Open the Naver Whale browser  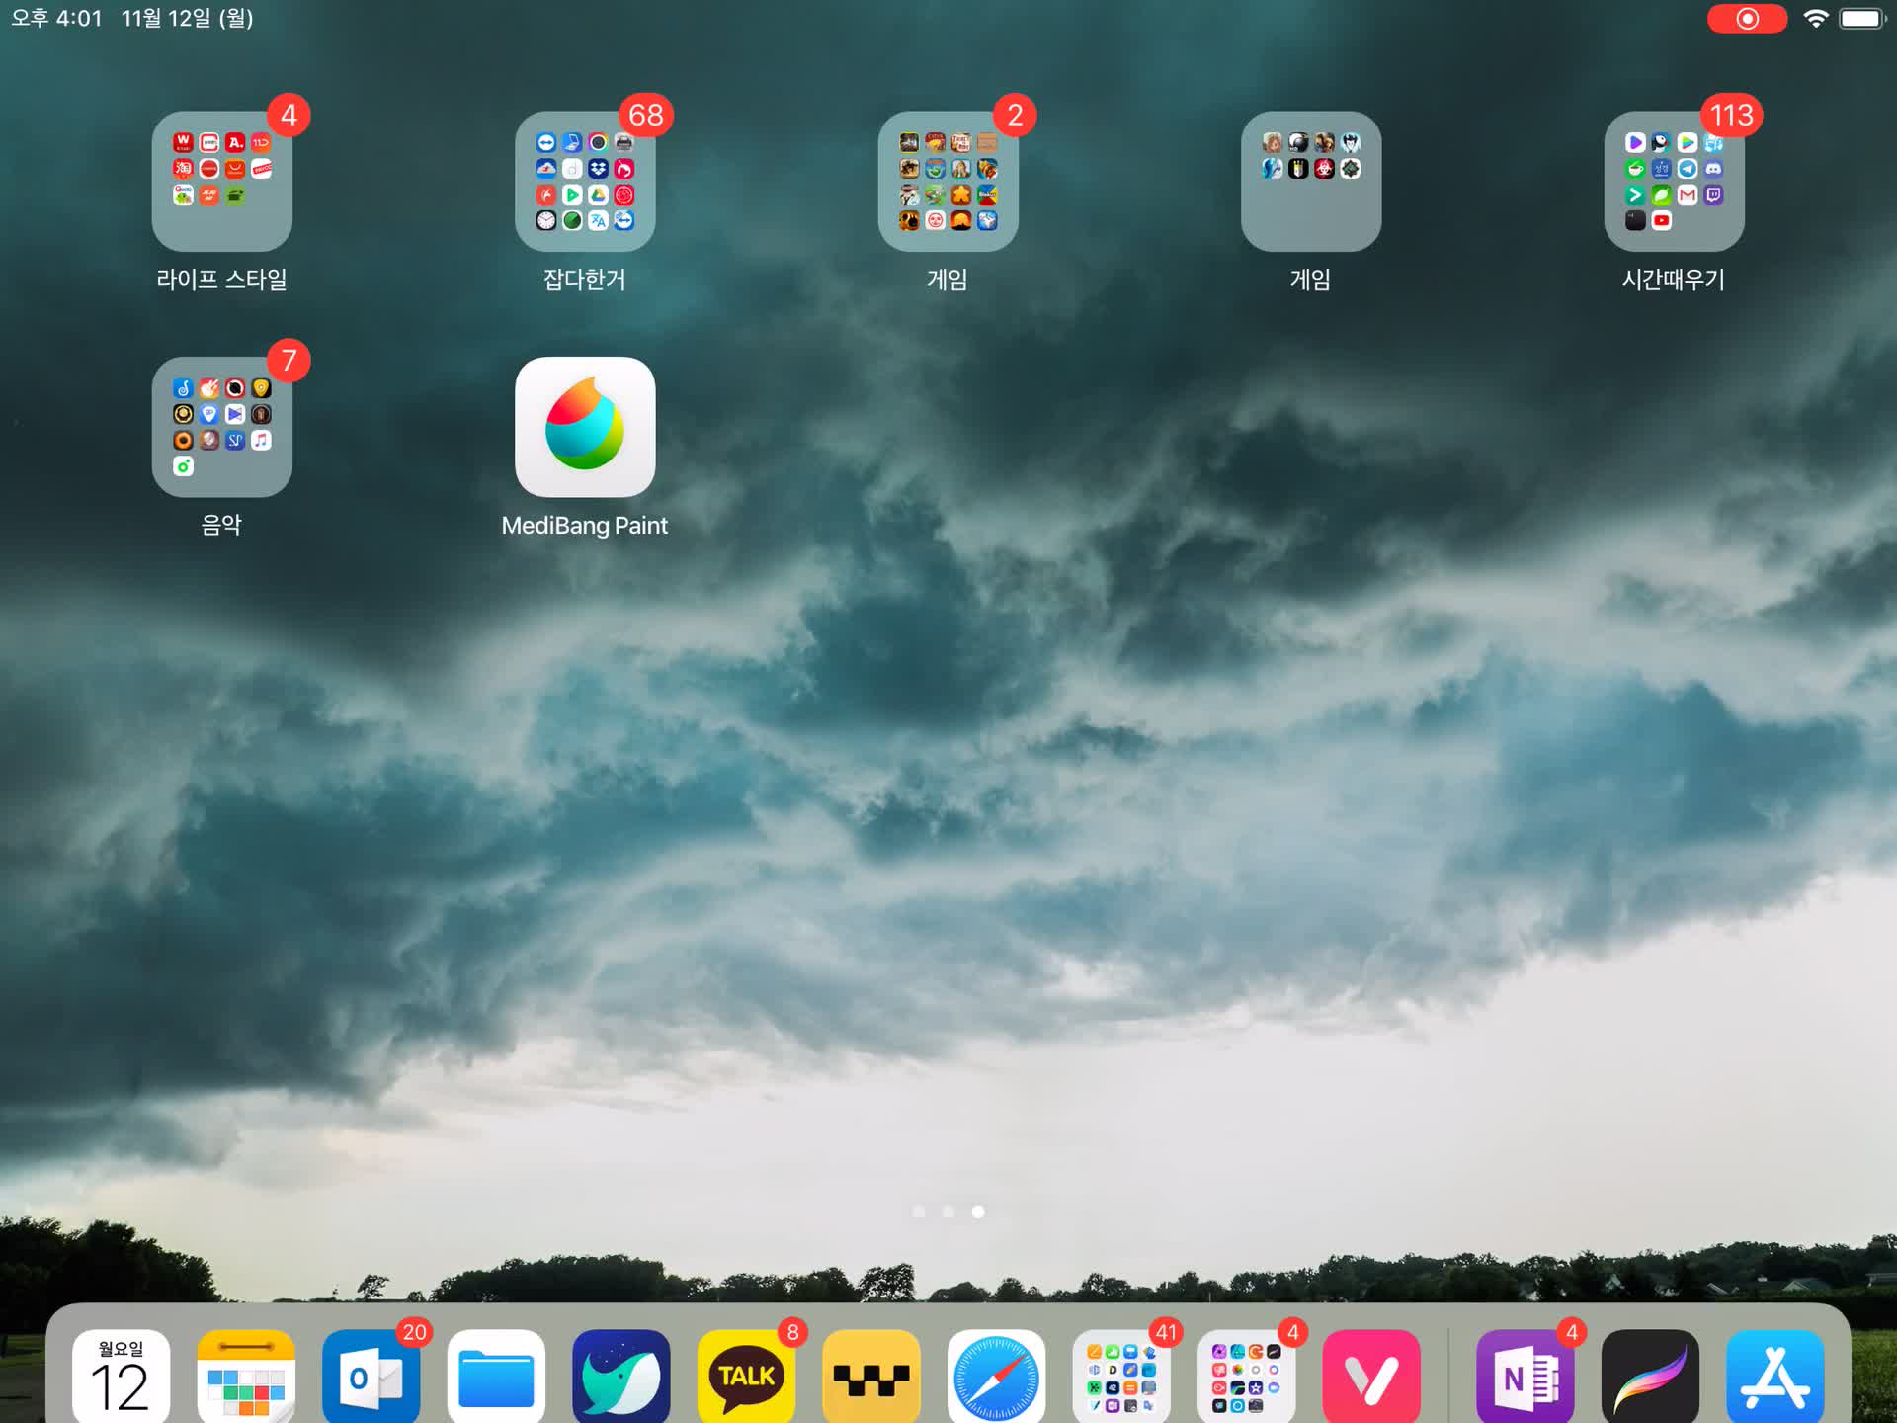point(620,1376)
